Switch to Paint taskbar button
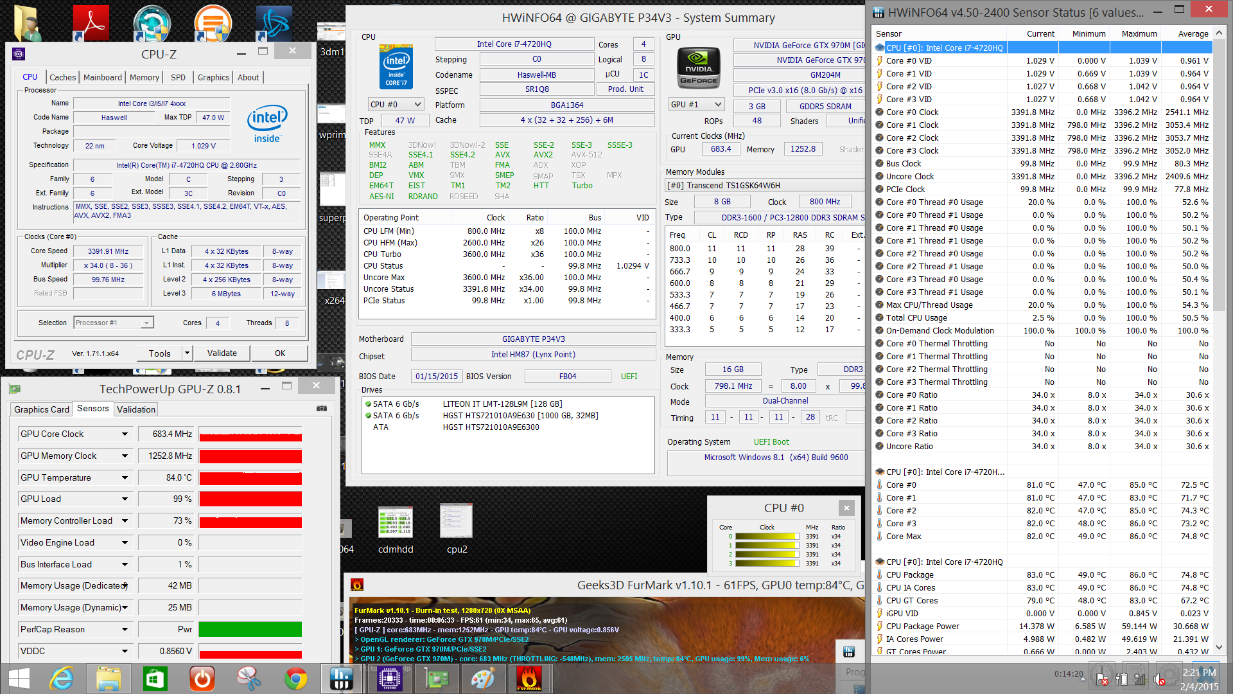Image resolution: width=1233 pixels, height=694 pixels. 483,679
